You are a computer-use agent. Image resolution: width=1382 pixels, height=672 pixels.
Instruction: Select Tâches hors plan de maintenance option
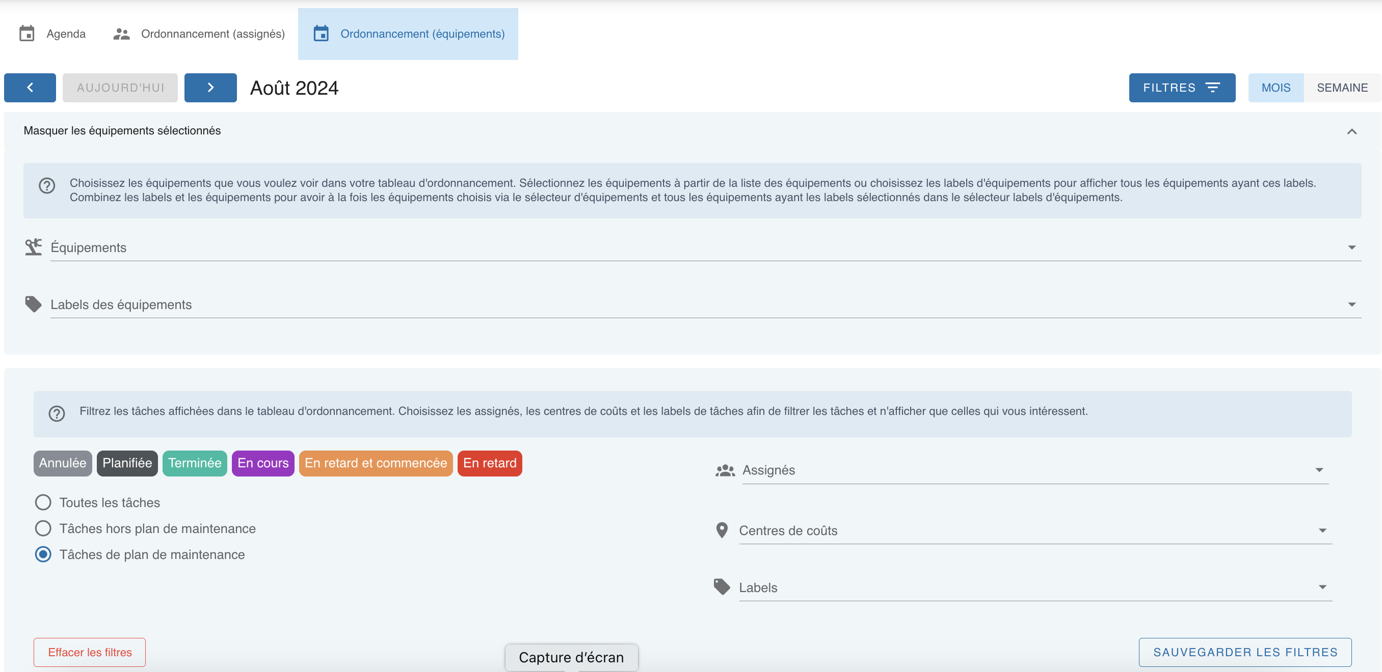click(x=43, y=528)
